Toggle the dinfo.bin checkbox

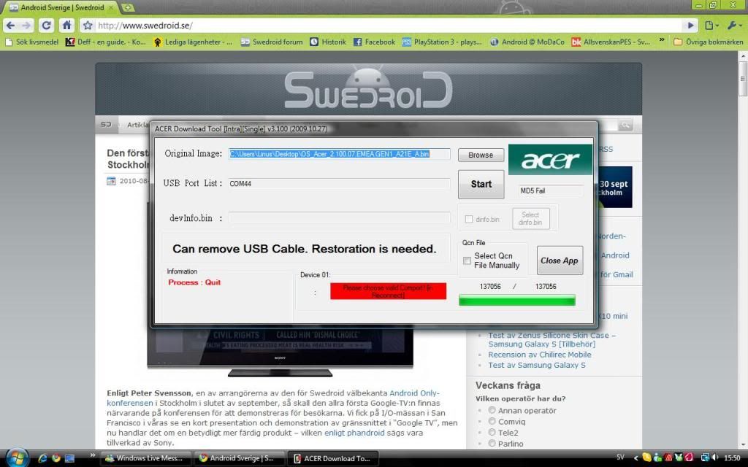[x=469, y=219]
